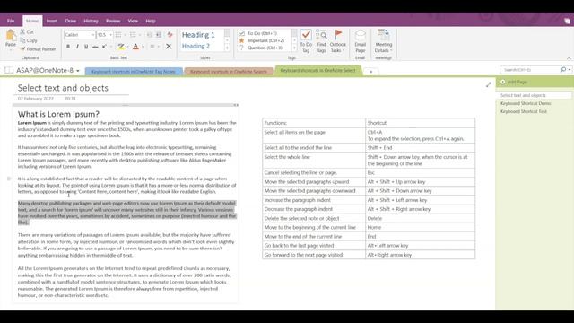
Task: Toggle Bold formatting
Action: click(x=68, y=47)
